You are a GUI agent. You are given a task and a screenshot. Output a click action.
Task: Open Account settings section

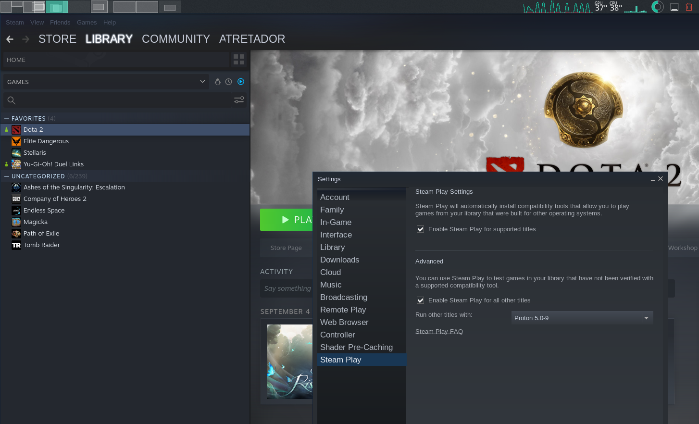point(362,197)
